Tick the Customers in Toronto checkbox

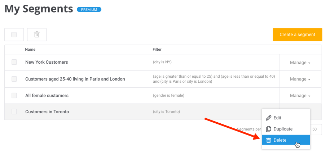[x=14, y=112]
